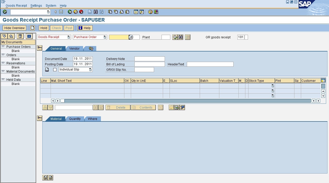Click the Find binoculars icon in the standard toolbar
The image size is (329, 183).
click(x=96, y=12)
